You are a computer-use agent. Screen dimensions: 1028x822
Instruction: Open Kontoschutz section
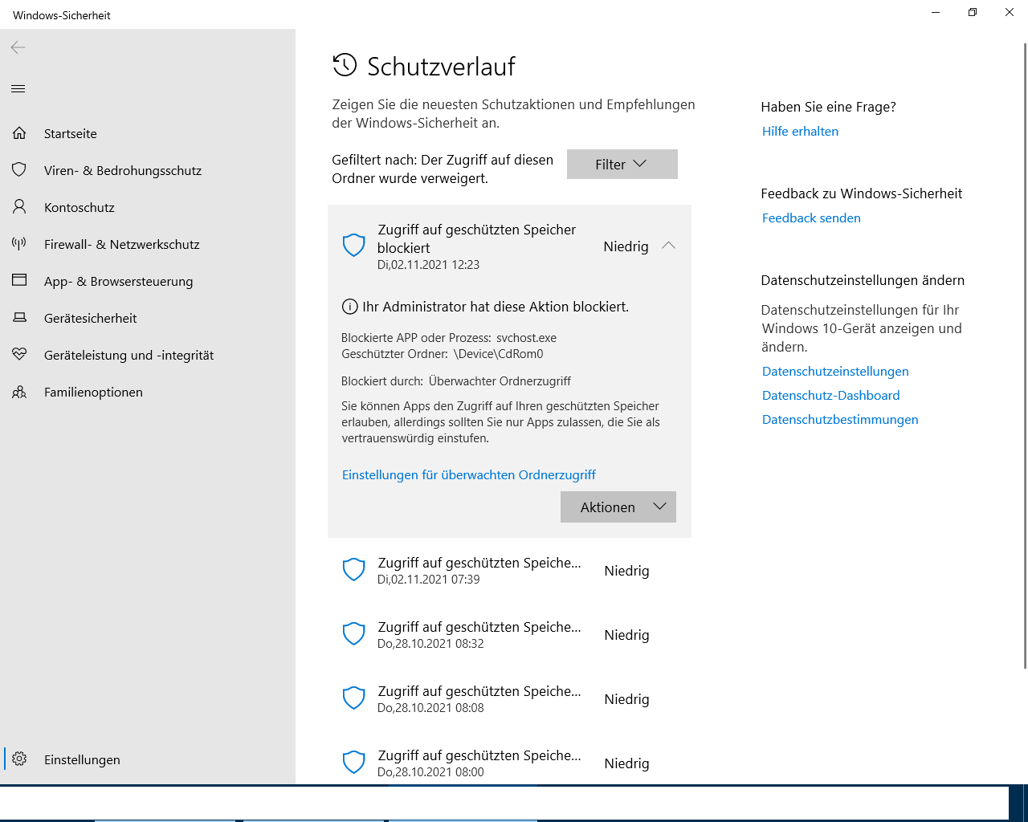(148, 207)
